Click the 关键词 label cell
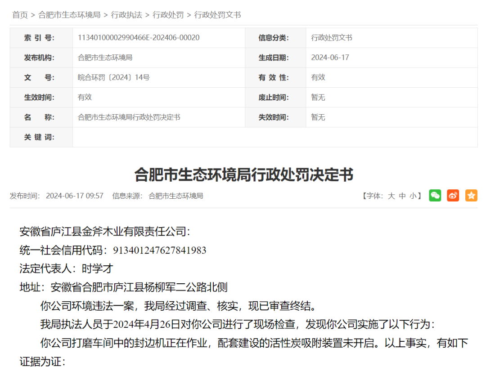Viewport: 486px width, 371px height. pos(41,137)
